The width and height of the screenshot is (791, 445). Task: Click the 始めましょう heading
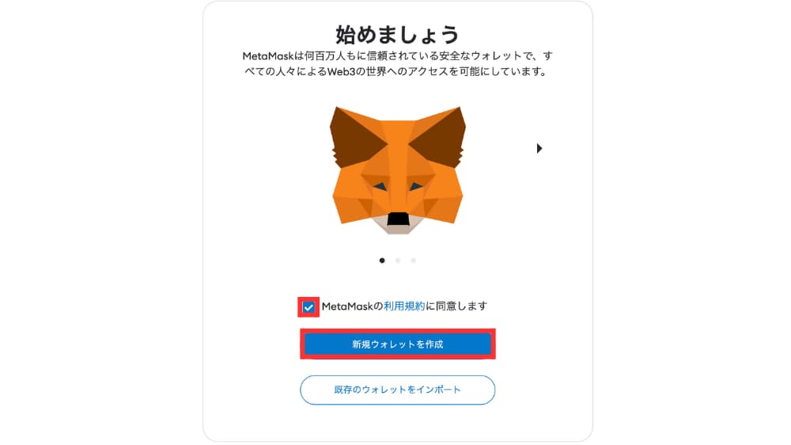pos(398,34)
